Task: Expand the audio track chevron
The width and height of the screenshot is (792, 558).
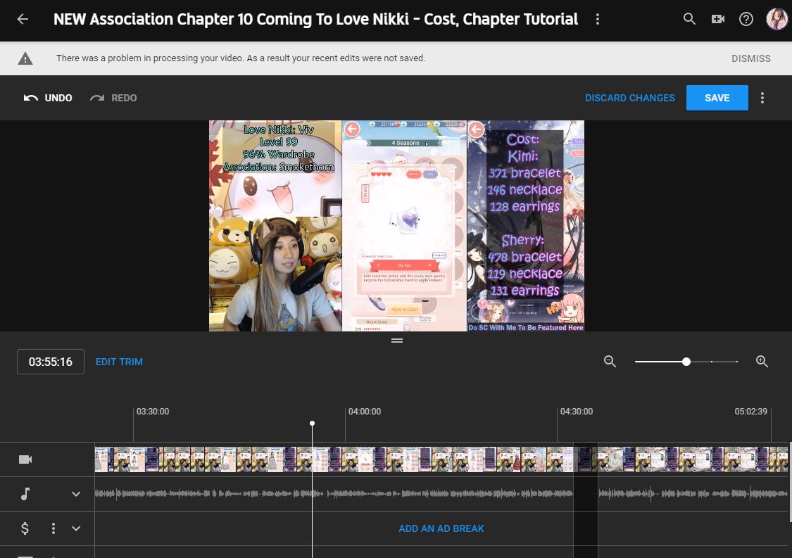Action: pos(76,493)
